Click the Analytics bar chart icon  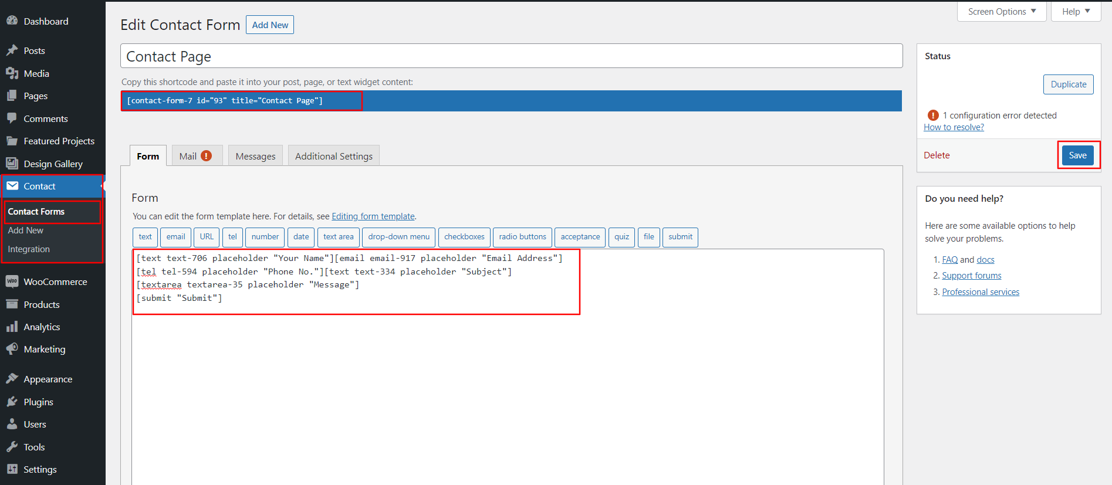tap(12, 327)
